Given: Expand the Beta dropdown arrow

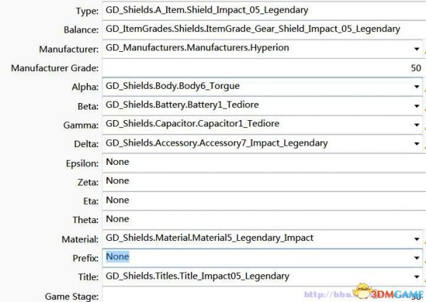Looking at the screenshot, I should (417, 106).
